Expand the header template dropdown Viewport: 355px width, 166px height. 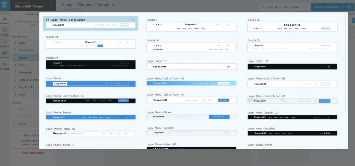tap(284, 7)
